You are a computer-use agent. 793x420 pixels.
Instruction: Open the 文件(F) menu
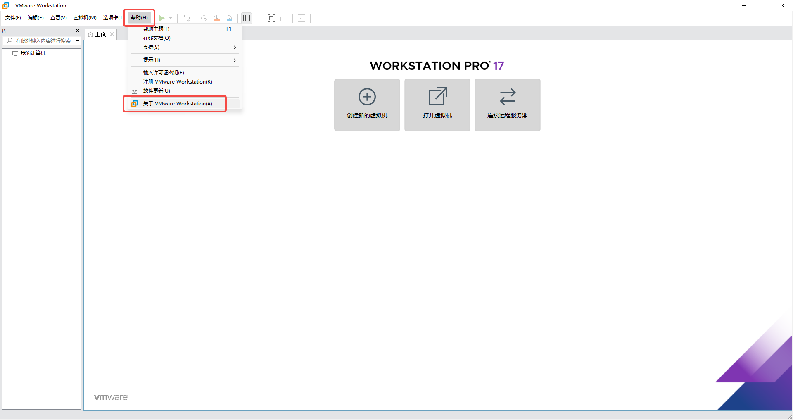pos(13,18)
